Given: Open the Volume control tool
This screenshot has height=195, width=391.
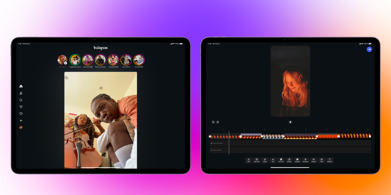Looking at the screenshot, I should 313,160.
